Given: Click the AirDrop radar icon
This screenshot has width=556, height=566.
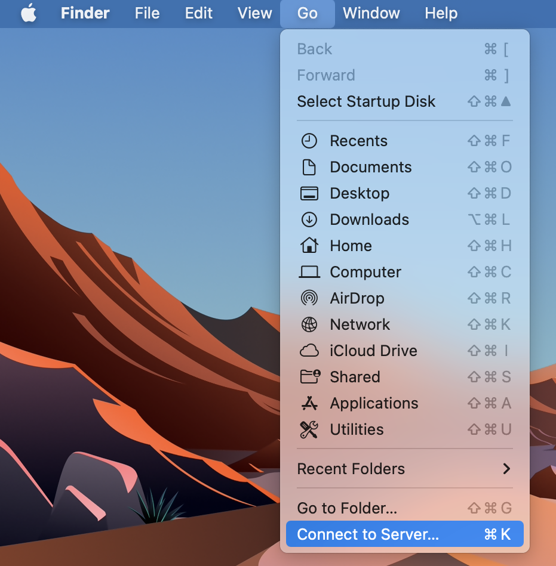Looking at the screenshot, I should (309, 298).
